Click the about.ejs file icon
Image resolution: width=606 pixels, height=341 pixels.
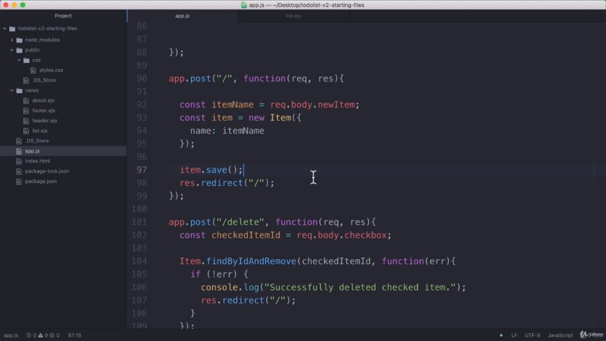pyautogui.click(x=26, y=101)
